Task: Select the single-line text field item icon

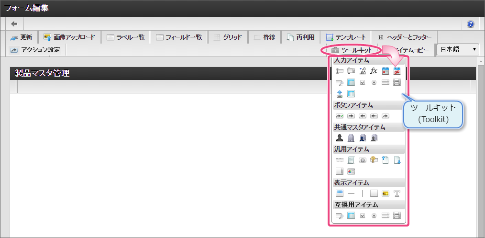Action: (339, 71)
